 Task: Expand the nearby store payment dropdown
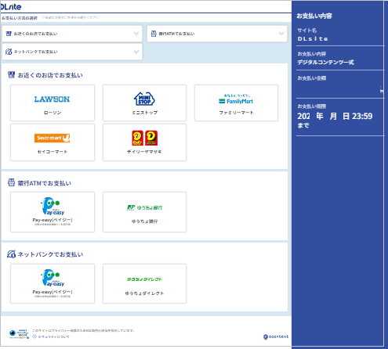click(x=72, y=34)
